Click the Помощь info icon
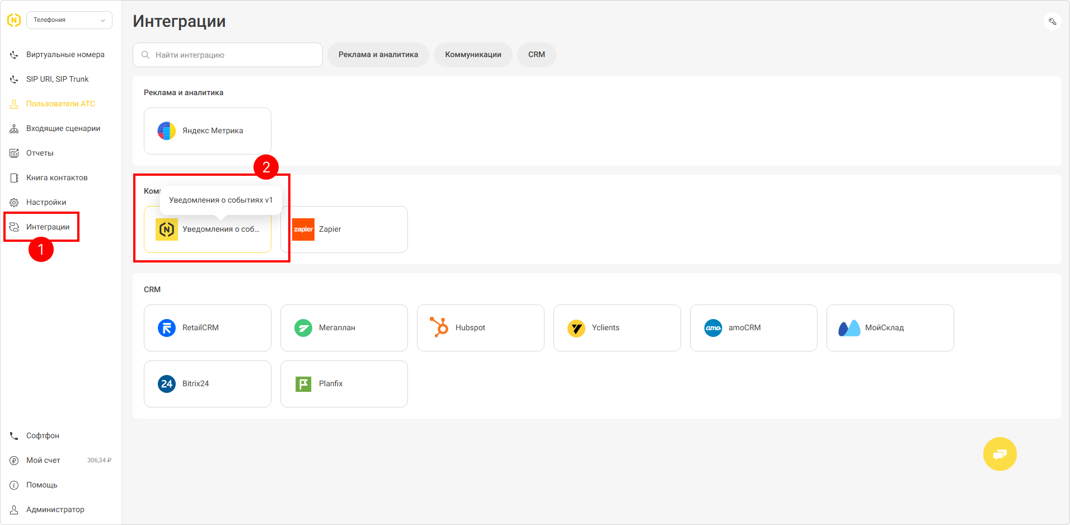Image resolution: width=1070 pixels, height=525 pixels. 14,485
